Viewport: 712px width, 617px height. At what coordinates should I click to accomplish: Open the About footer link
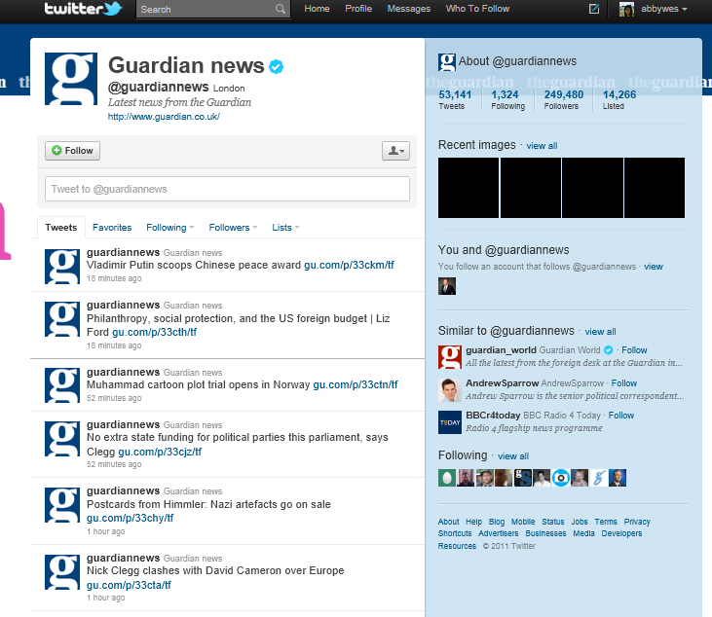point(448,522)
